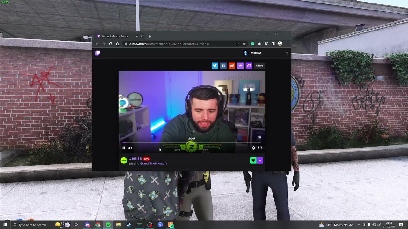
Task: Open Task View on the taskbar
Action: [76, 225]
